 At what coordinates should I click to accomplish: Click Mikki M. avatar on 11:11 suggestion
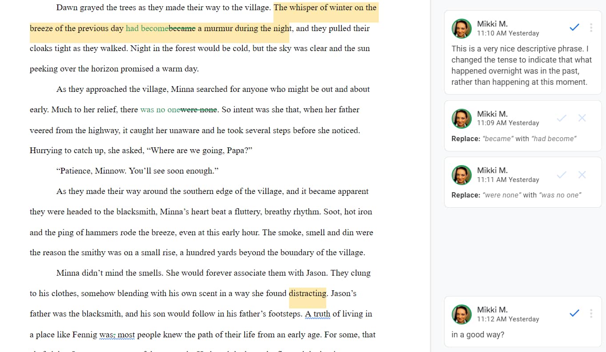click(x=462, y=175)
